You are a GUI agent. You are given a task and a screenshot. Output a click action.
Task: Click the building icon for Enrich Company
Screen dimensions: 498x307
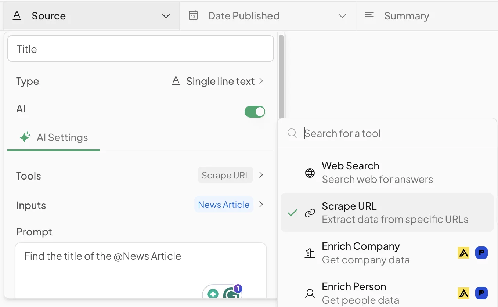310,253
